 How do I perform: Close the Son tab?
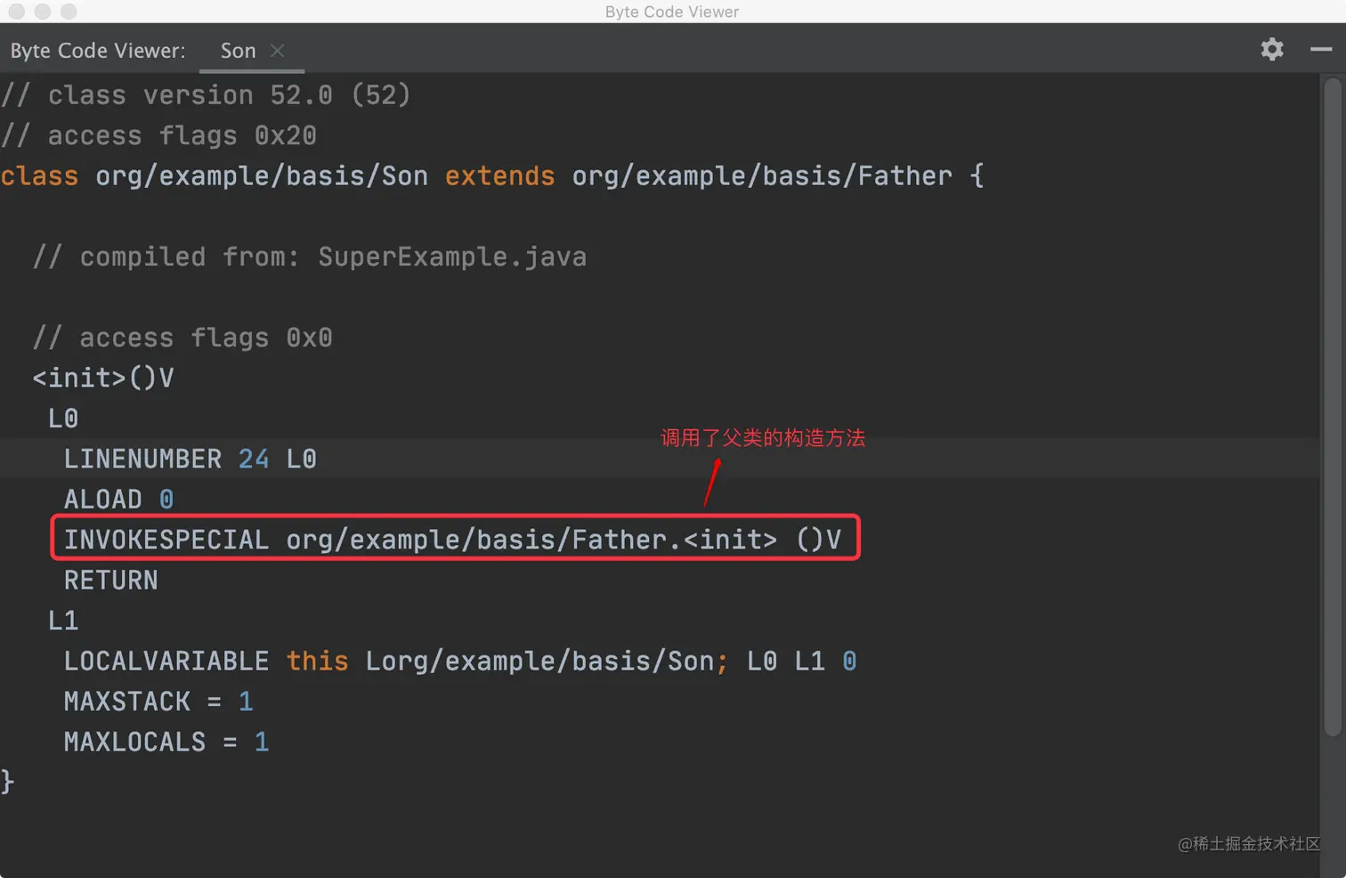tap(278, 51)
